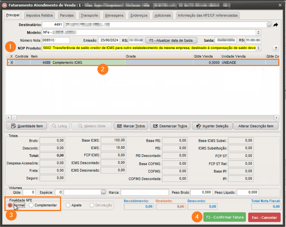Click UNIDADE cell in item row
Image resolution: width=286 pixels, height=227 pixels.
click(x=243, y=62)
